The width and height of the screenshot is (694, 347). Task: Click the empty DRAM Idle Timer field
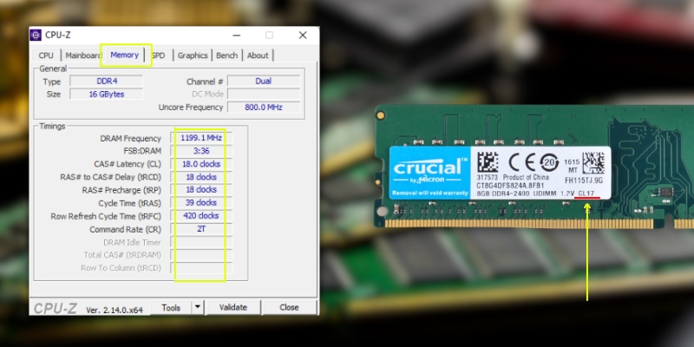click(x=201, y=243)
